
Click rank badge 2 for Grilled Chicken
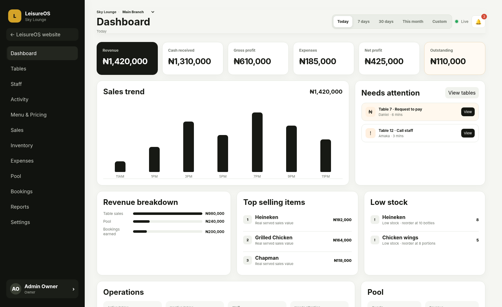[248, 240]
